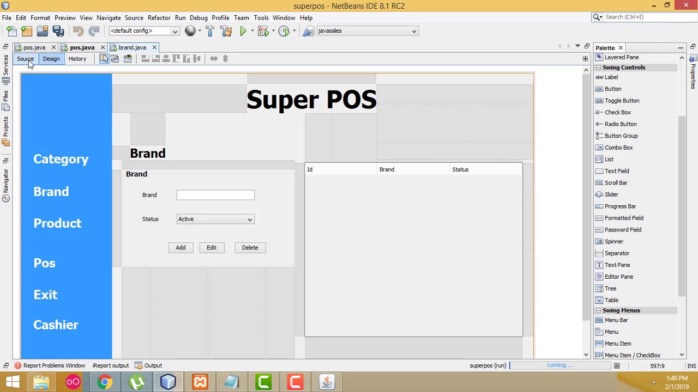
Task: Open File Explorer from the taskbar
Action: 41,382
